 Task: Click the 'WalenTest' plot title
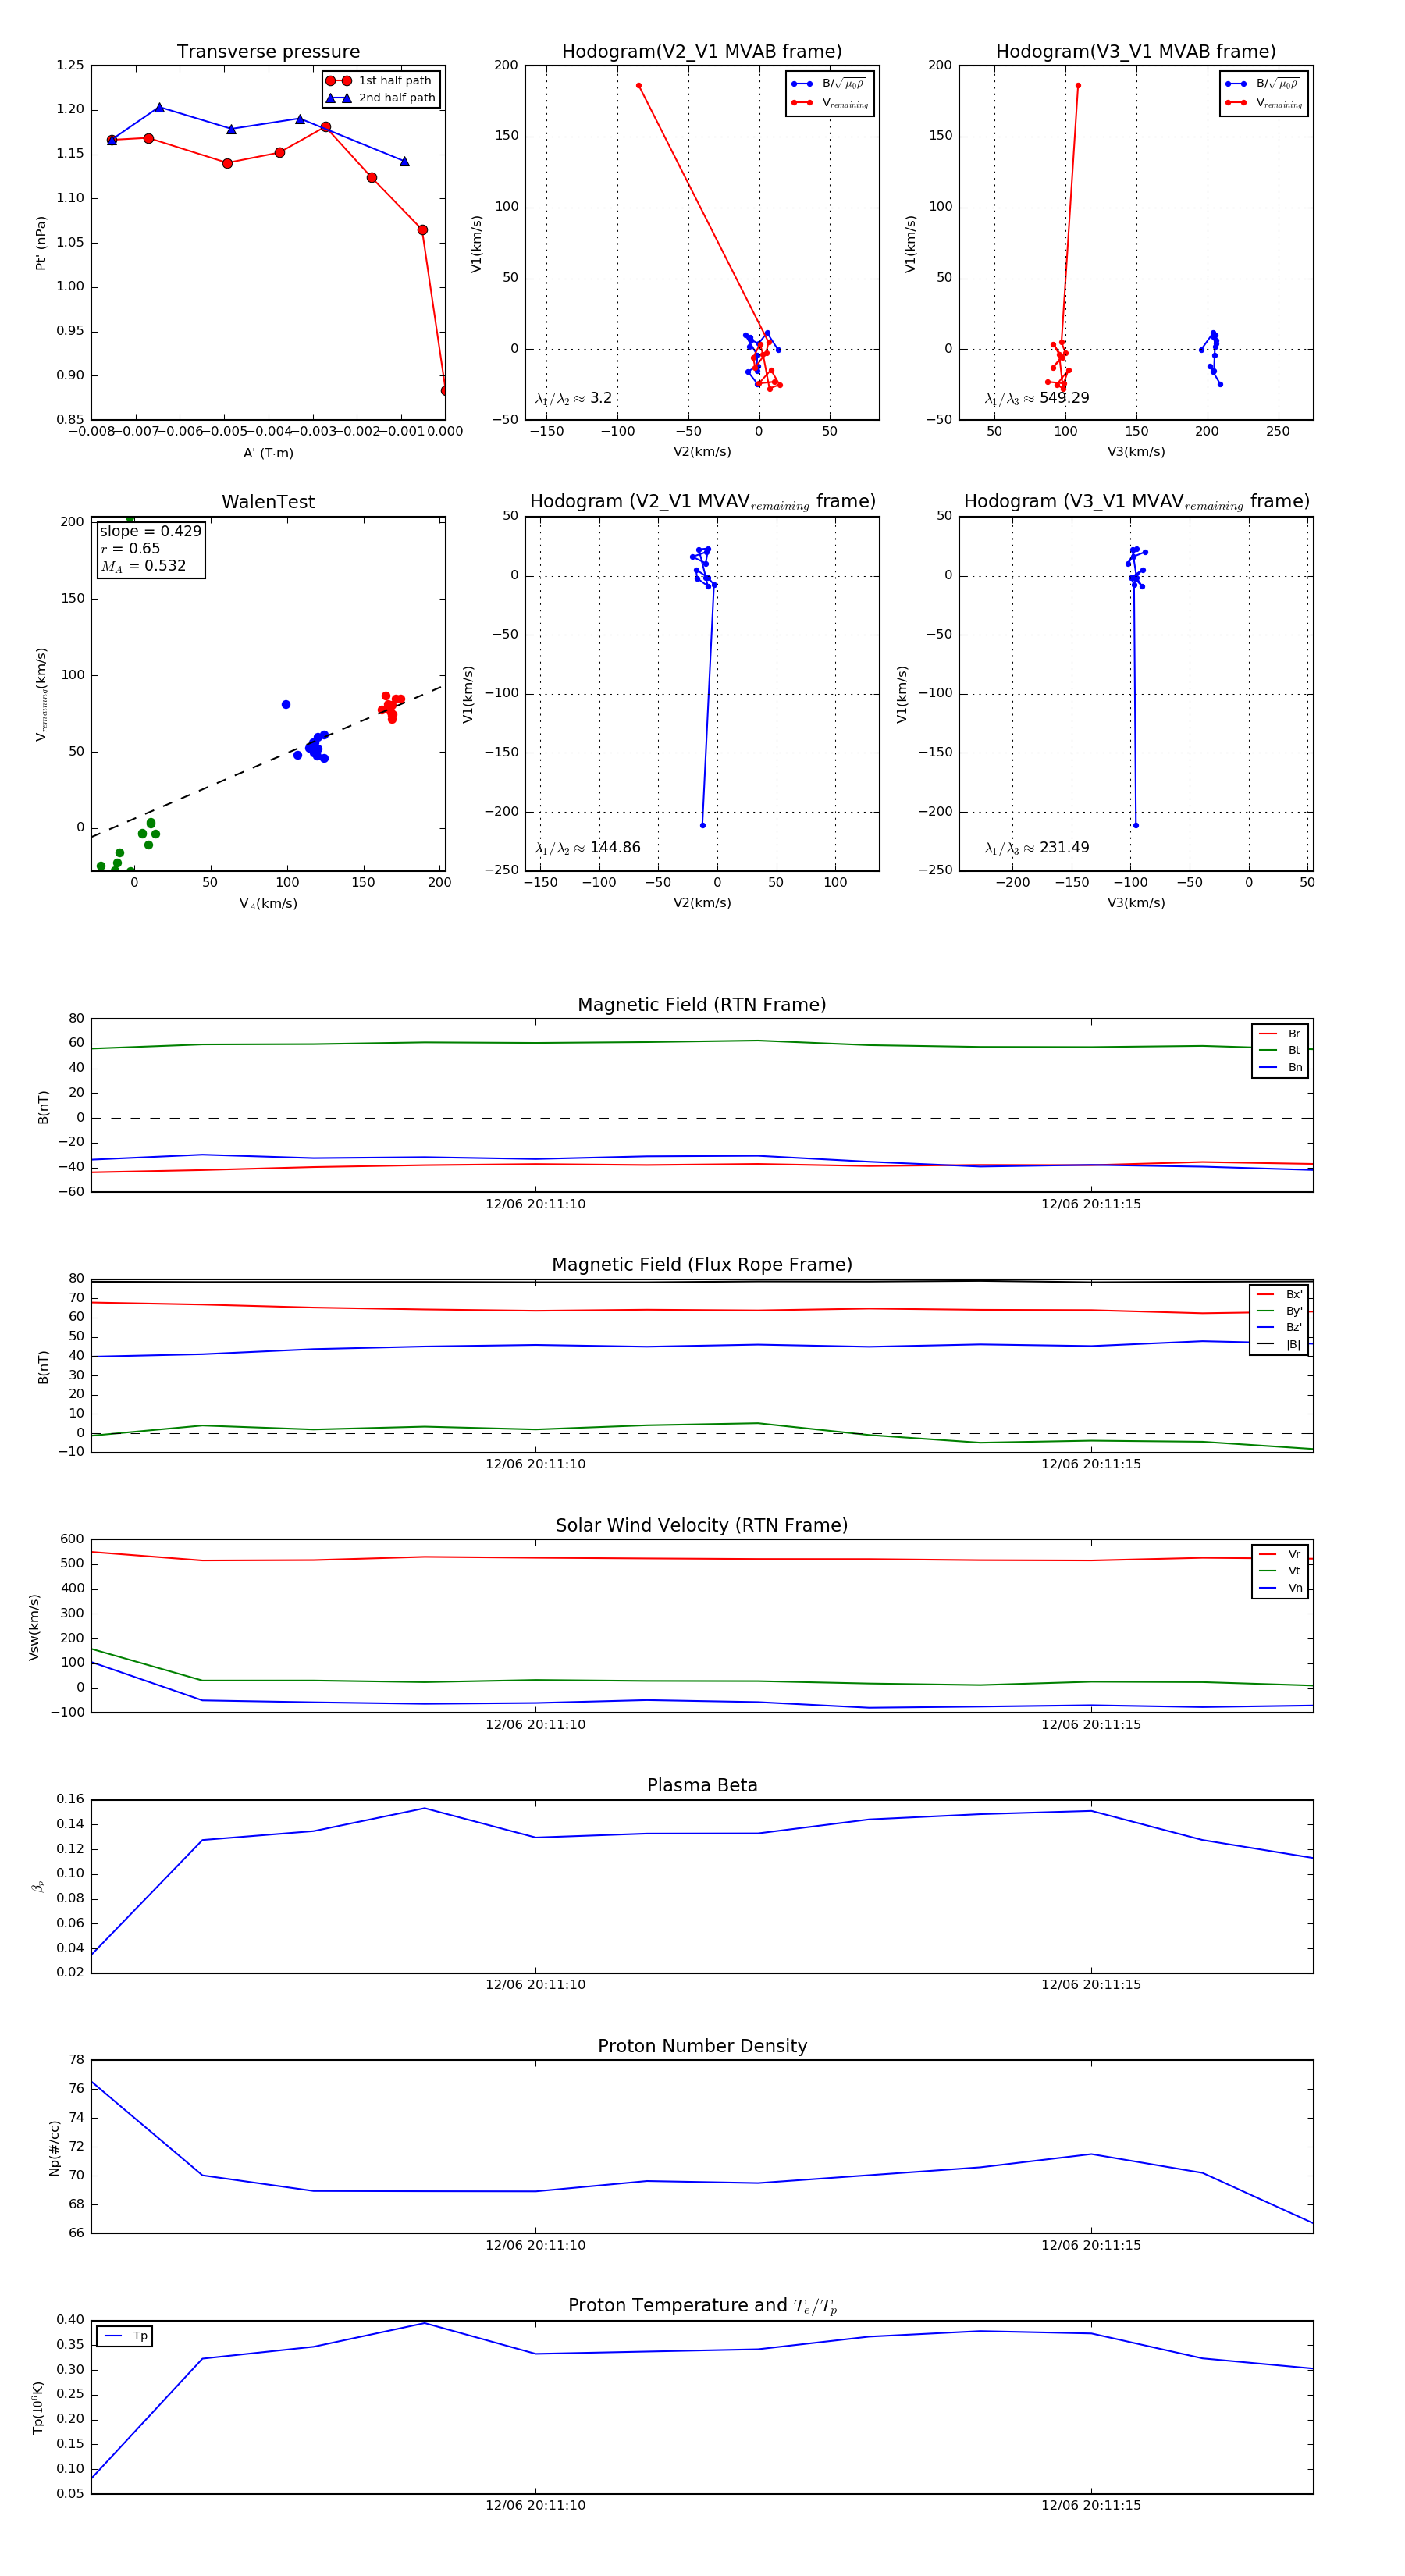pyautogui.click(x=268, y=502)
